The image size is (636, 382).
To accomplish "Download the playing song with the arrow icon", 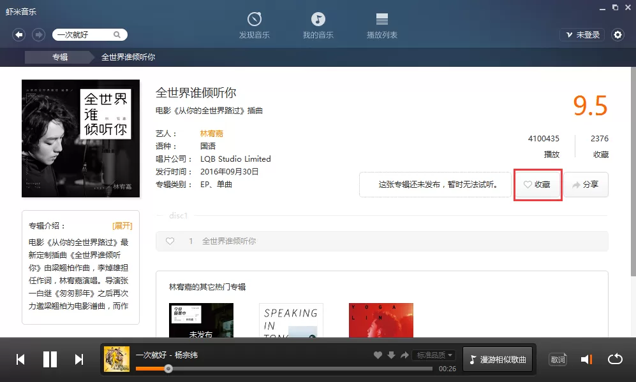I will [391, 355].
